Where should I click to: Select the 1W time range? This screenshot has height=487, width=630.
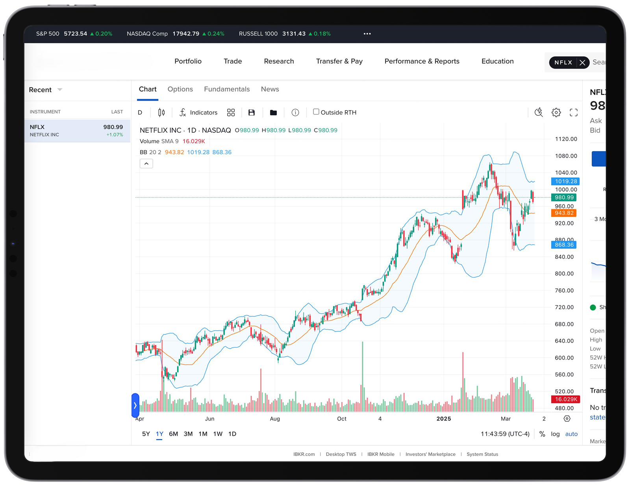click(x=218, y=434)
